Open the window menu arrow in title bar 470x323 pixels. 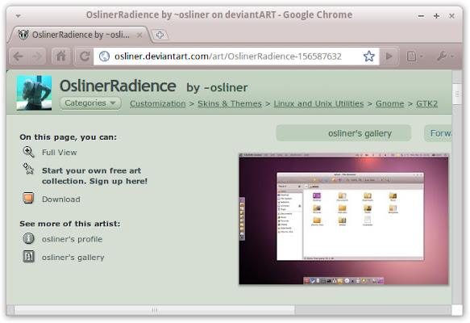(x=18, y=15)
